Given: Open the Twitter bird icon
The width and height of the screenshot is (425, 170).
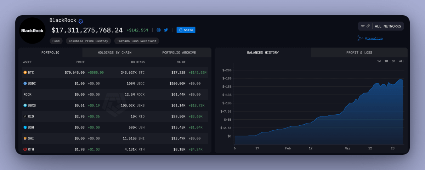Looking at the screenshot, I should (166, 30).
